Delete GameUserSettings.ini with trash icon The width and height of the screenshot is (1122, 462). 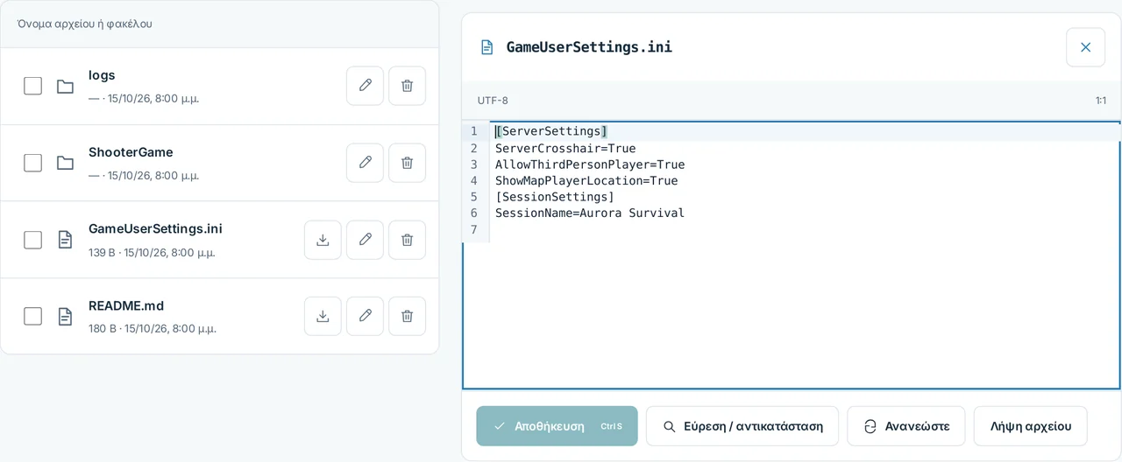click(x=407, y=240)
